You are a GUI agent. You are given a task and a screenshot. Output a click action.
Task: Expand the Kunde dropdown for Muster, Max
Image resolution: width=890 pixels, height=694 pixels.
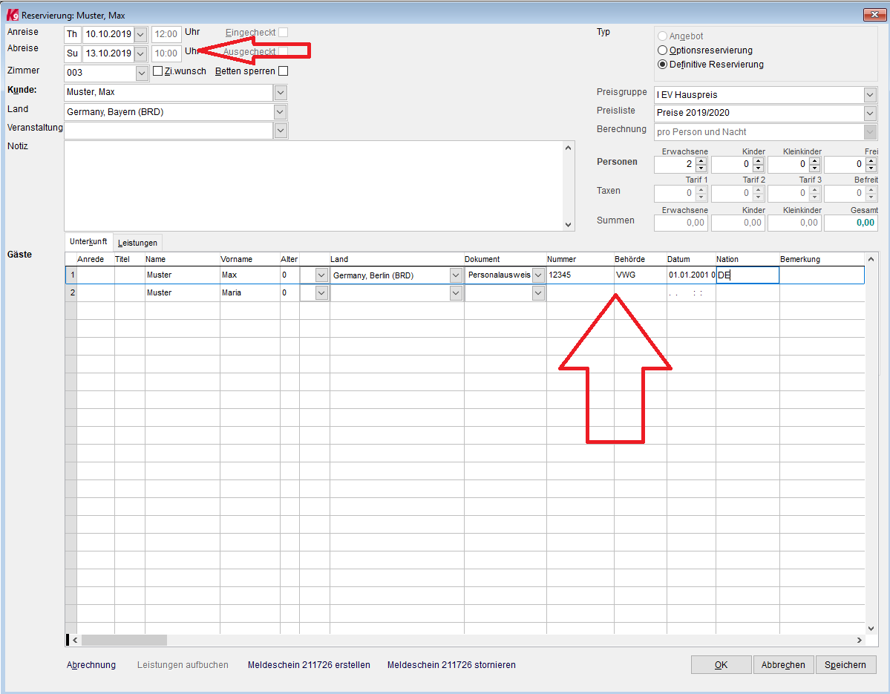pos(281,93)
